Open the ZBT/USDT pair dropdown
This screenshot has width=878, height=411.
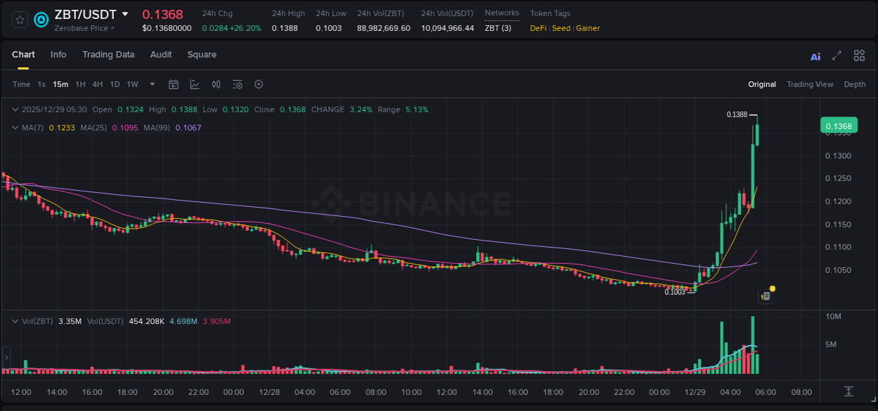coord(125,14)
